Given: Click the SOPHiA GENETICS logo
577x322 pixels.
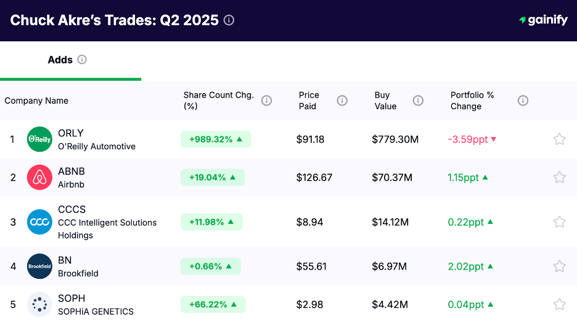Looking at the screenshot, I should click(39, 304).
